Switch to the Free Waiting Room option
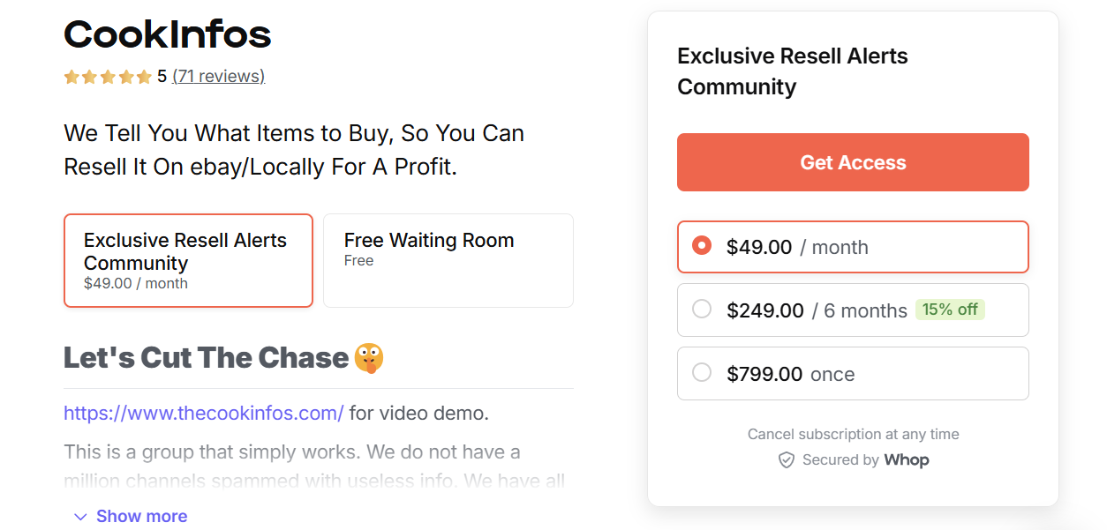Image resolution: width=1107 pixels, height=530 pixels. point(448,260)
